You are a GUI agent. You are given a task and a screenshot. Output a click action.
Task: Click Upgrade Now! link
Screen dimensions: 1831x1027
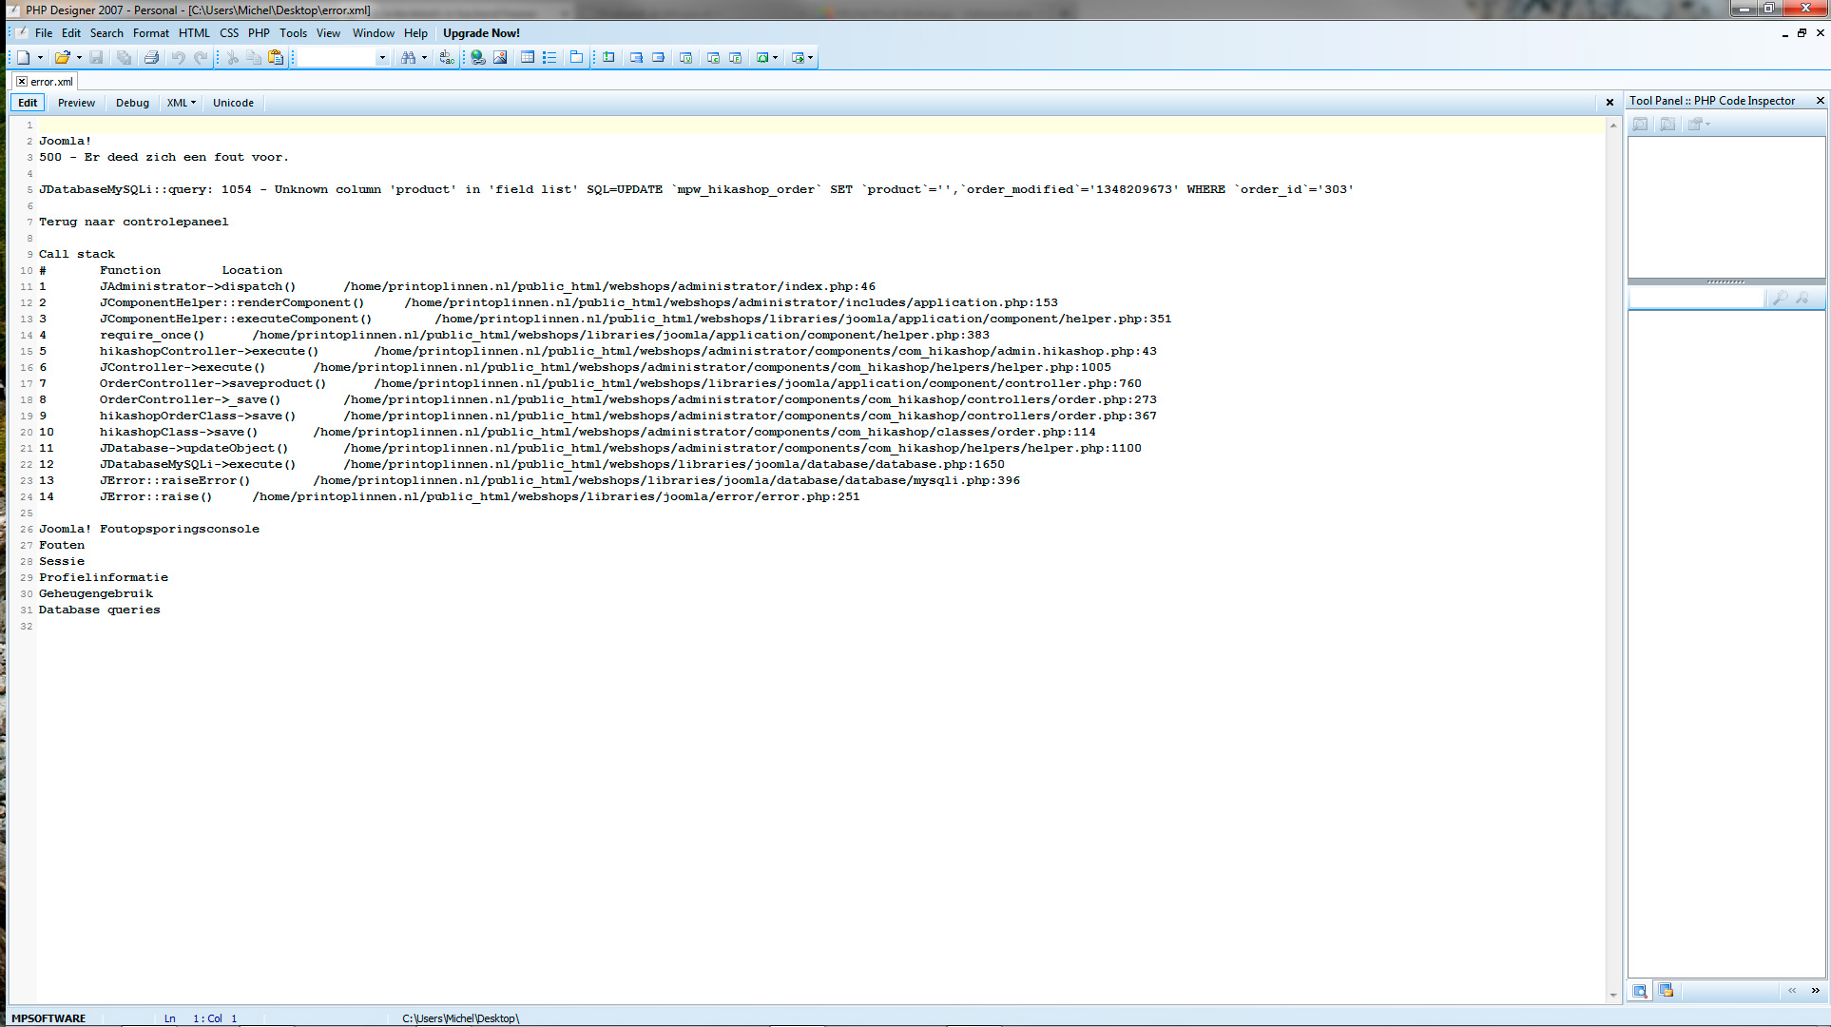tap(481, 33)
